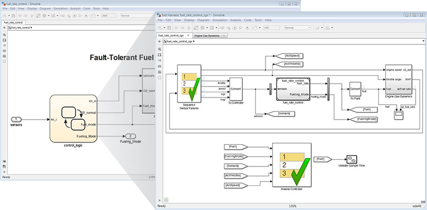
Task: Click Fit to View in fuel_rate_control palette
Action: pyautogui.click(x=4, y=40)
